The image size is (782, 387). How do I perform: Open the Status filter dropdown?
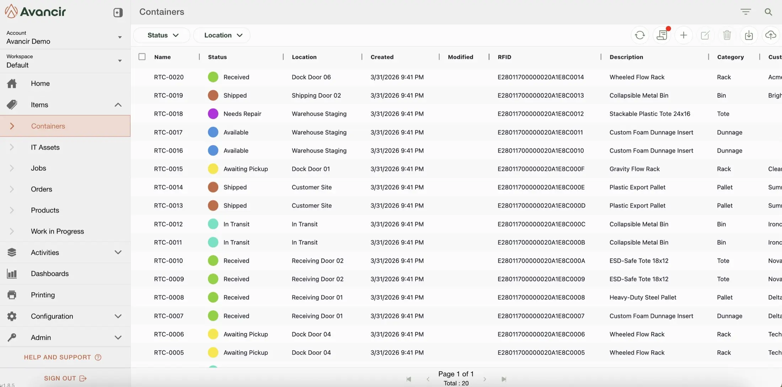coord(162,35)
